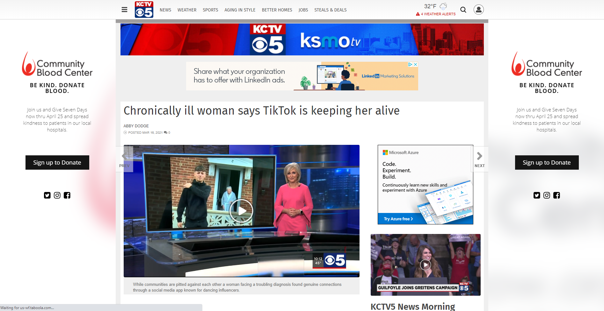Open the JOBS menu item

(303, 10)
